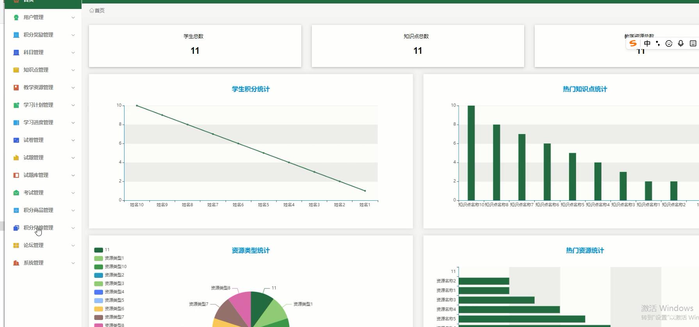The image size is (699, 327).
Task: Click the 热门知识点统计 chart title
Action: pyautogui.click(x=585, y=89)
